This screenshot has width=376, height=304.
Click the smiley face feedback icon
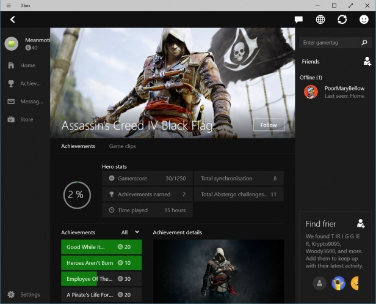click(364, 20)
